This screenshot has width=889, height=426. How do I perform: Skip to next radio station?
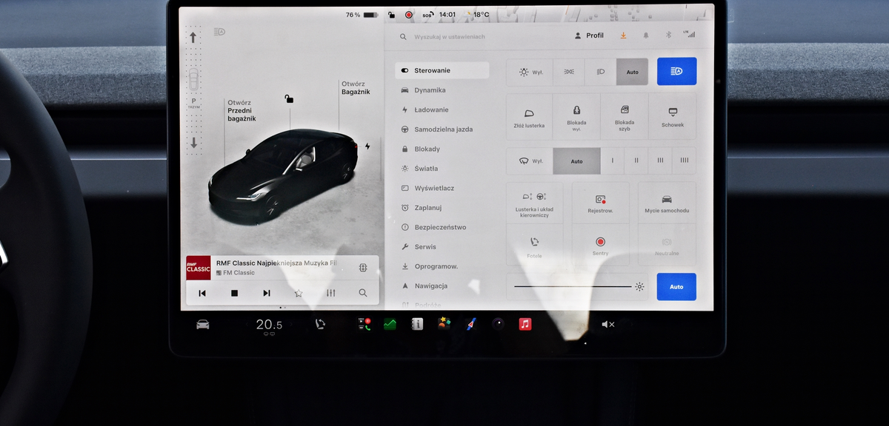[x=267, y=293]
